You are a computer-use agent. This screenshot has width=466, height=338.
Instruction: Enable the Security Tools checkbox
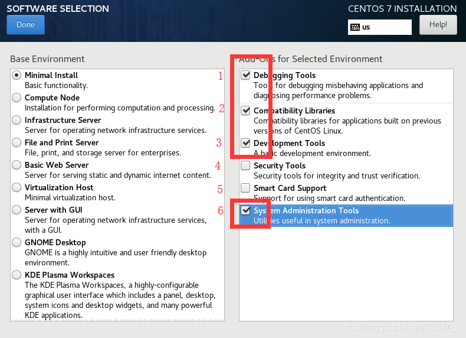point(245,165)
